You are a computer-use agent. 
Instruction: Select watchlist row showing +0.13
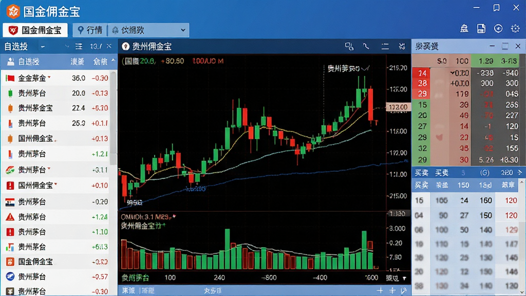click(55, 138)
